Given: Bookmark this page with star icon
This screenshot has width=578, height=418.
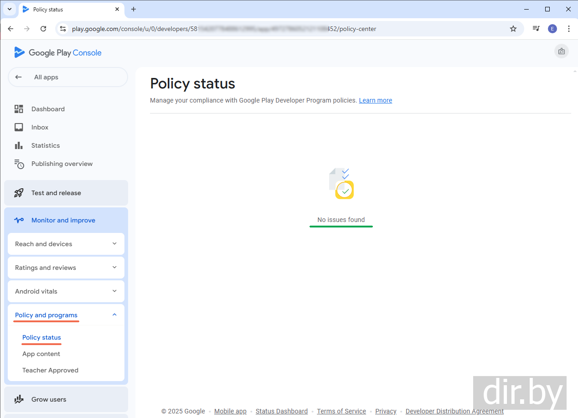Looking at the screenshot, I should (x=513, y=29).
